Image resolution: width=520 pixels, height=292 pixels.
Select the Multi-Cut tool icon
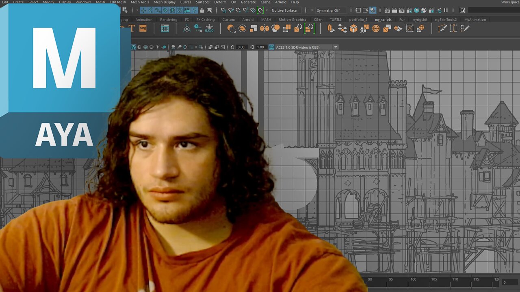[x=442, y=28]
